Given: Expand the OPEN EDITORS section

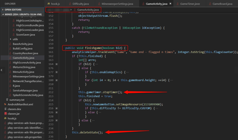Looking at the screenshot, I should [x=3, y=10].
